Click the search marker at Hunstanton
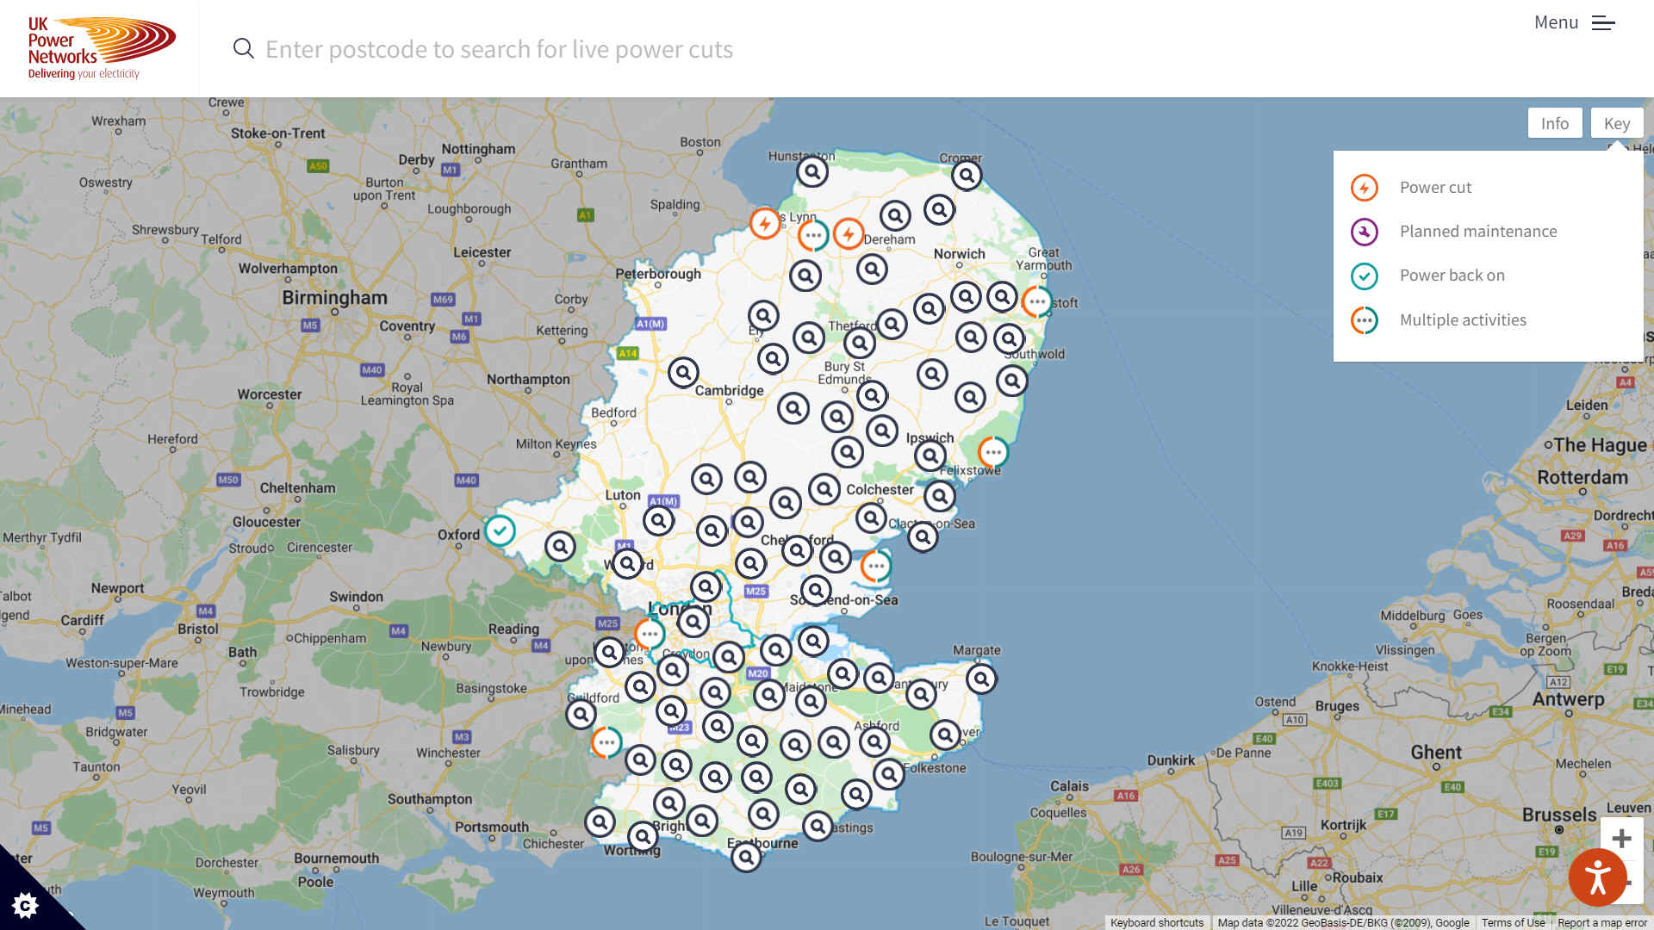The height and width of the screenshot is (930, 1654). (812, 172)
